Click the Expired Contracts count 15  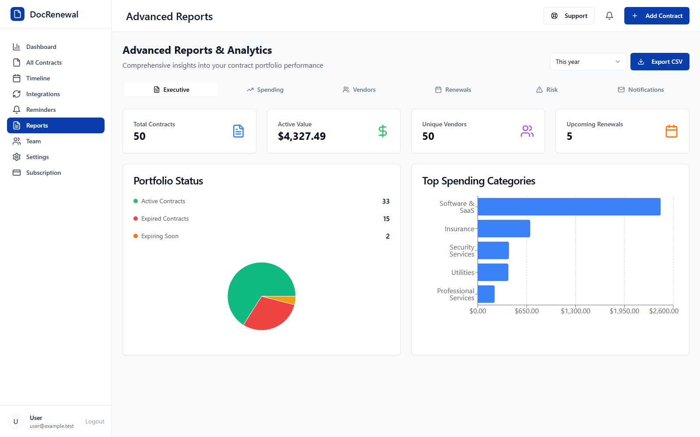click(386, 218)
